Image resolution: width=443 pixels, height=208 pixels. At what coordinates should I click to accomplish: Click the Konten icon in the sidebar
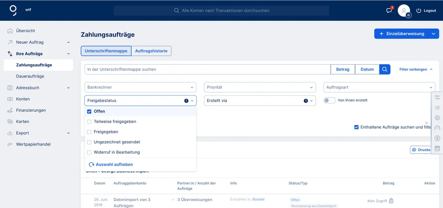pyautogui.click(x=10, y=99)
